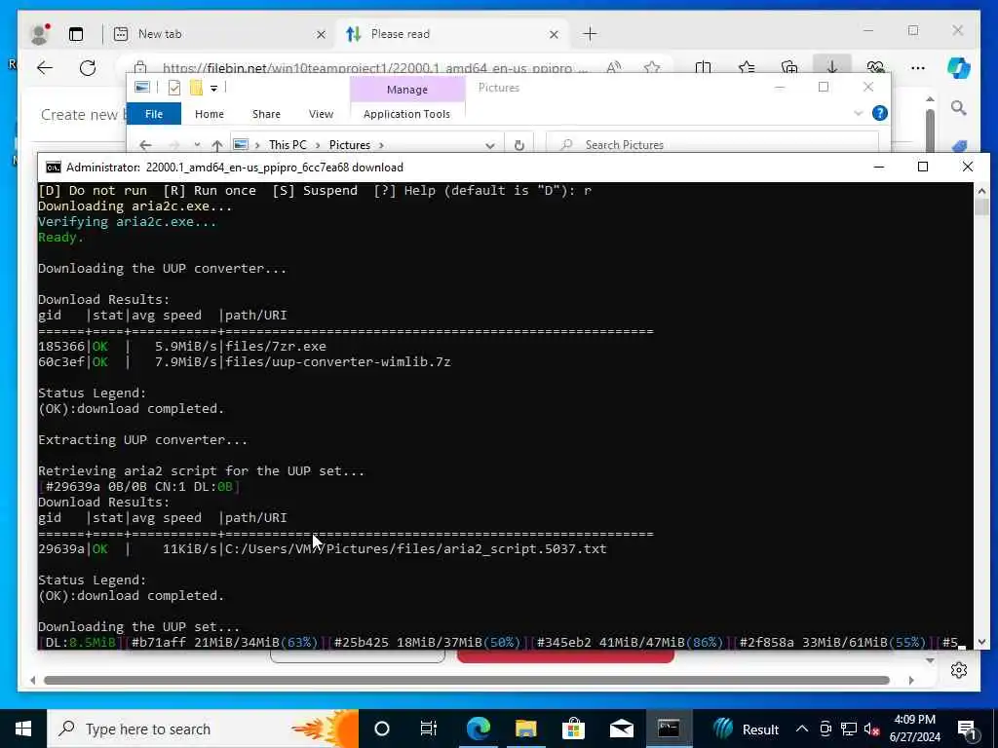Open Share ribbon tab in Explorer

point(266,114)
